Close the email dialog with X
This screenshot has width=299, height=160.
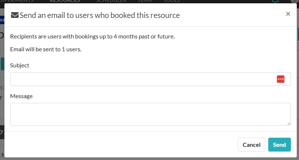coord(288,14)
